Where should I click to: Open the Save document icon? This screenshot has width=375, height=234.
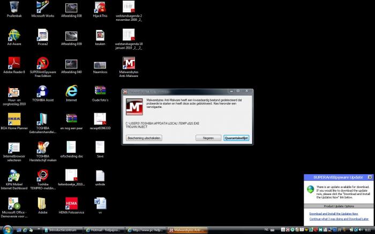click(x=100, y=150)
